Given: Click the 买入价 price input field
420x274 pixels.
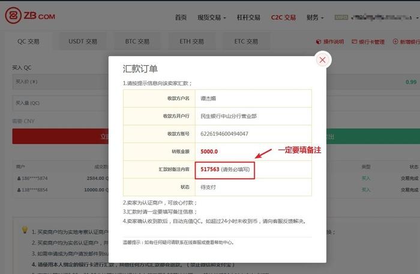Looking at the screenshot, I should (x=60, y=82).
